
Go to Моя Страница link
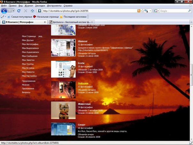(29, 36)
